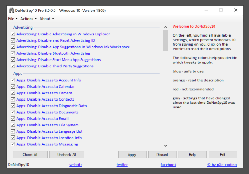
Task: Expand the Actions dropdown menu
Action: click(28, 19)
